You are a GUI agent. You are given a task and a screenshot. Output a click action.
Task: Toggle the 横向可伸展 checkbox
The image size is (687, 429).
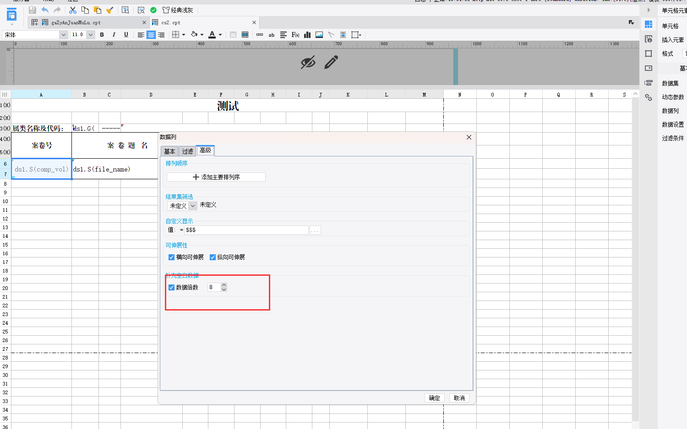[172, 257]
